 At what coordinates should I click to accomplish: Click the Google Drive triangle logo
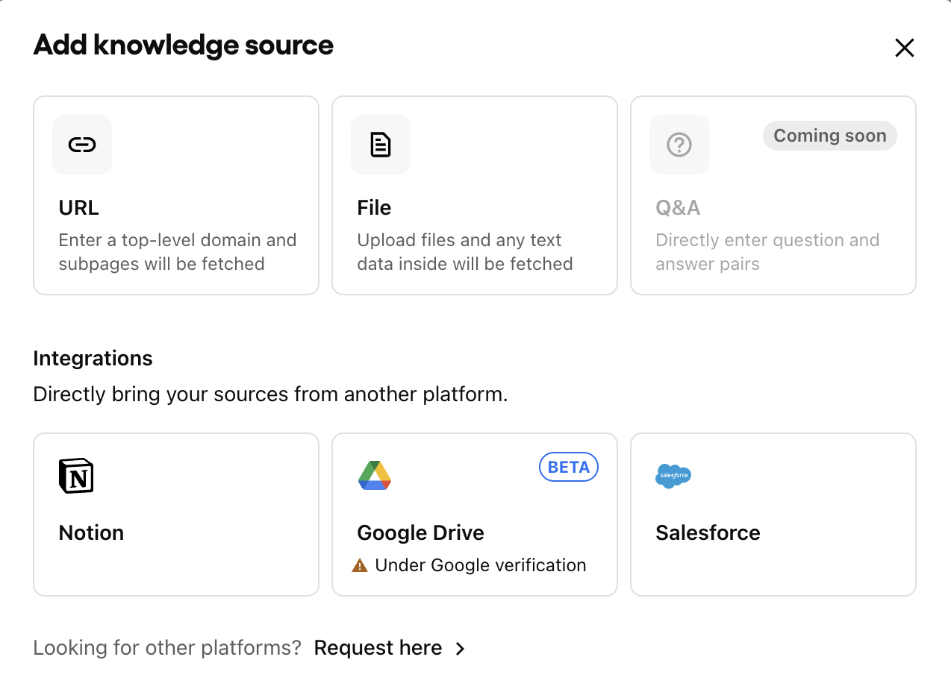[375, 474]
